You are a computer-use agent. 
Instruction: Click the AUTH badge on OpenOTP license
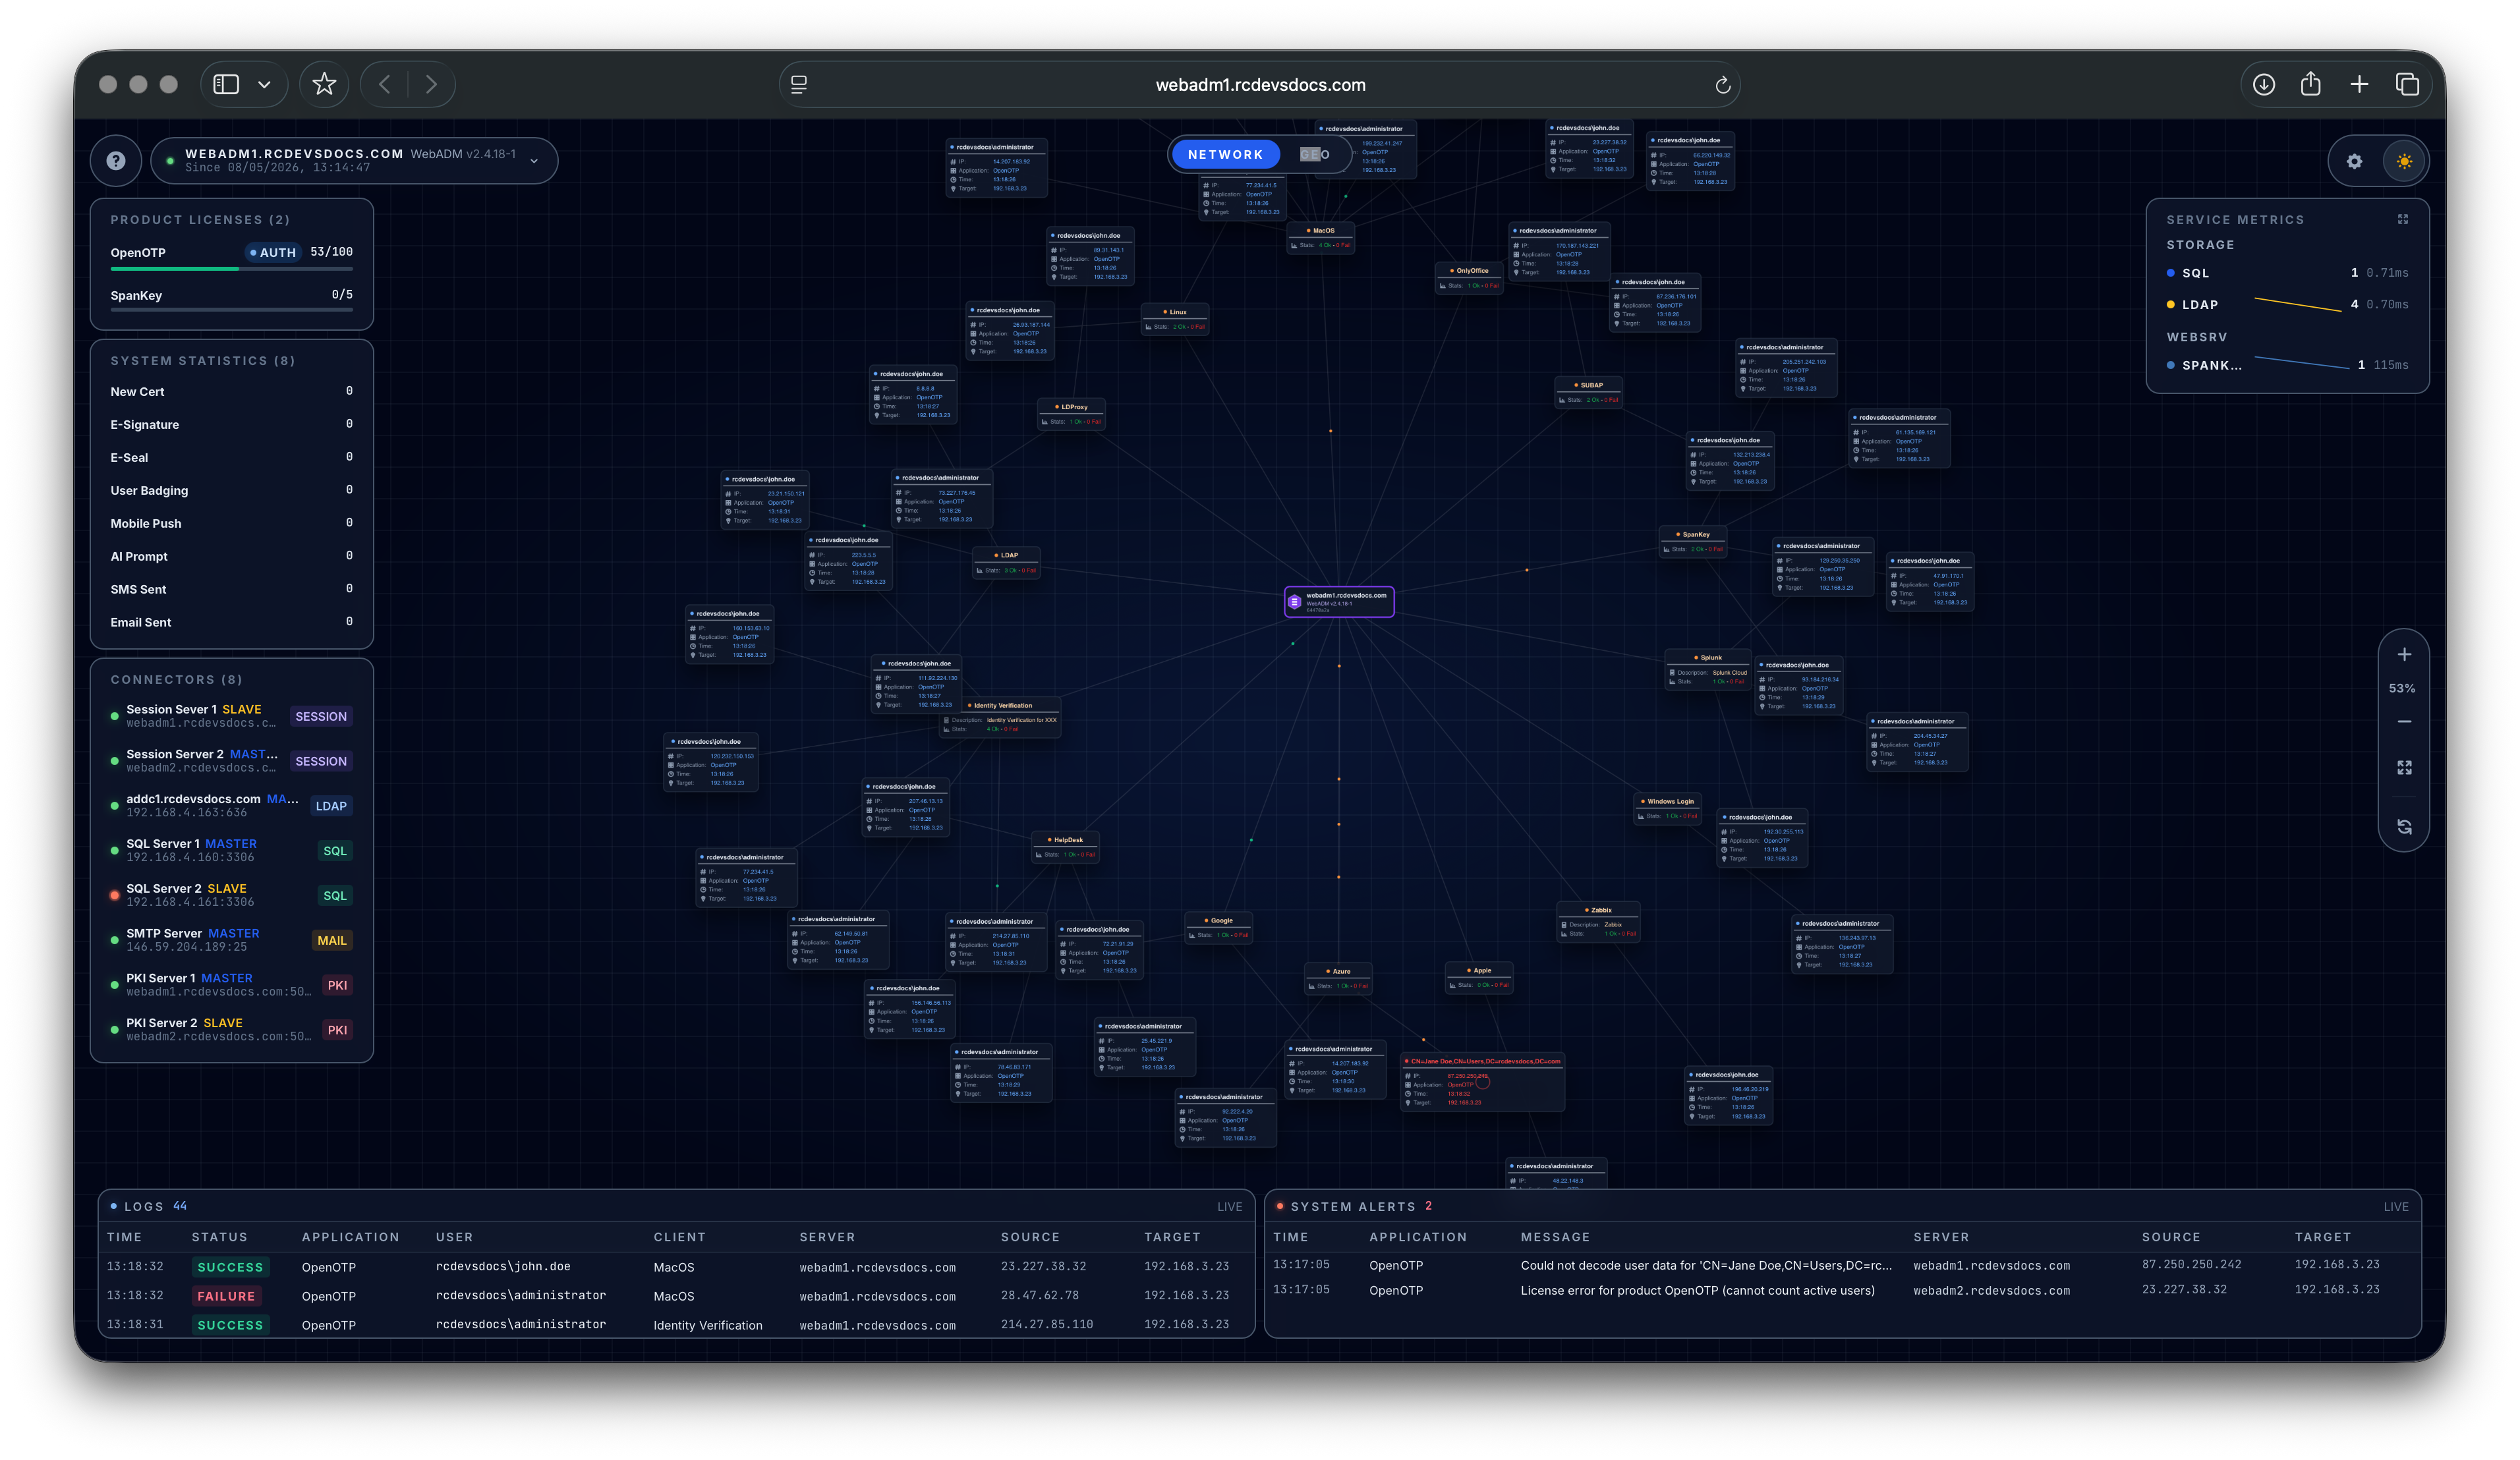(272, 253)
